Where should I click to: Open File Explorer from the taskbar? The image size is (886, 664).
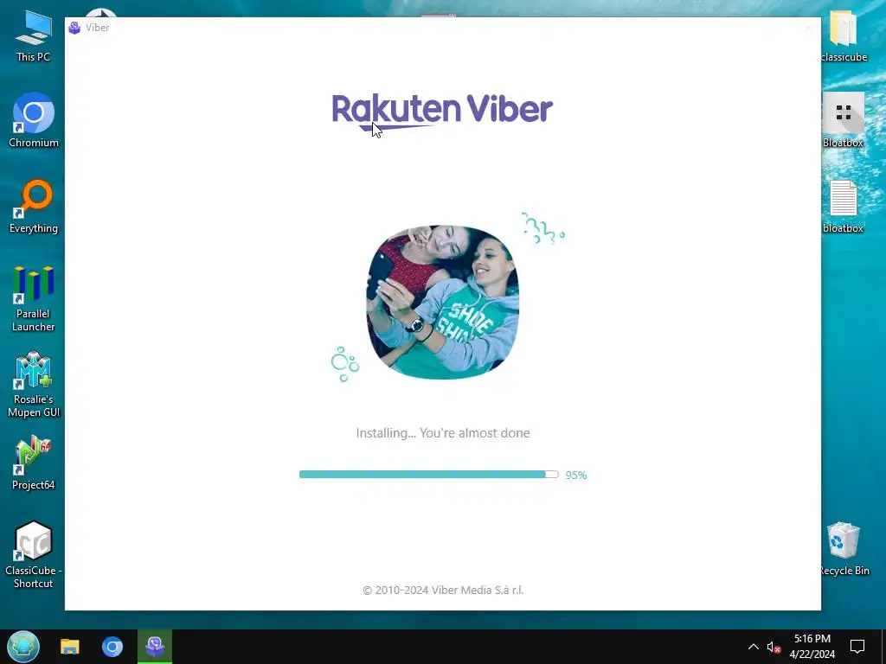[70, 647]
